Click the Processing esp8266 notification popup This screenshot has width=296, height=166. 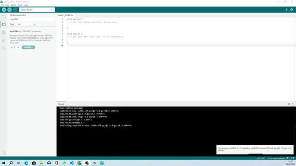[x=255, y=149]
